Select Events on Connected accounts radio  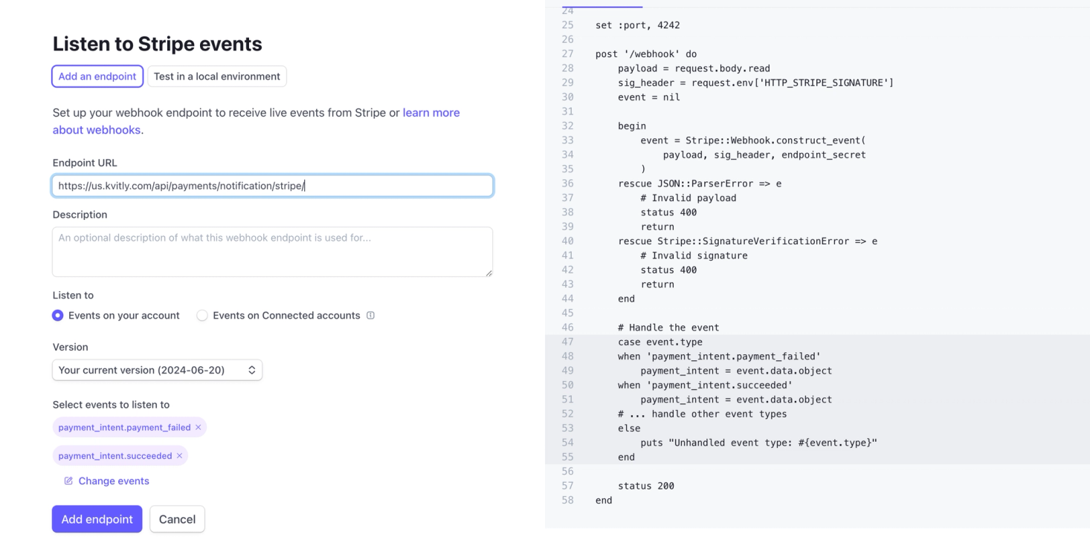pyautogui.click(x=202, y=316)
